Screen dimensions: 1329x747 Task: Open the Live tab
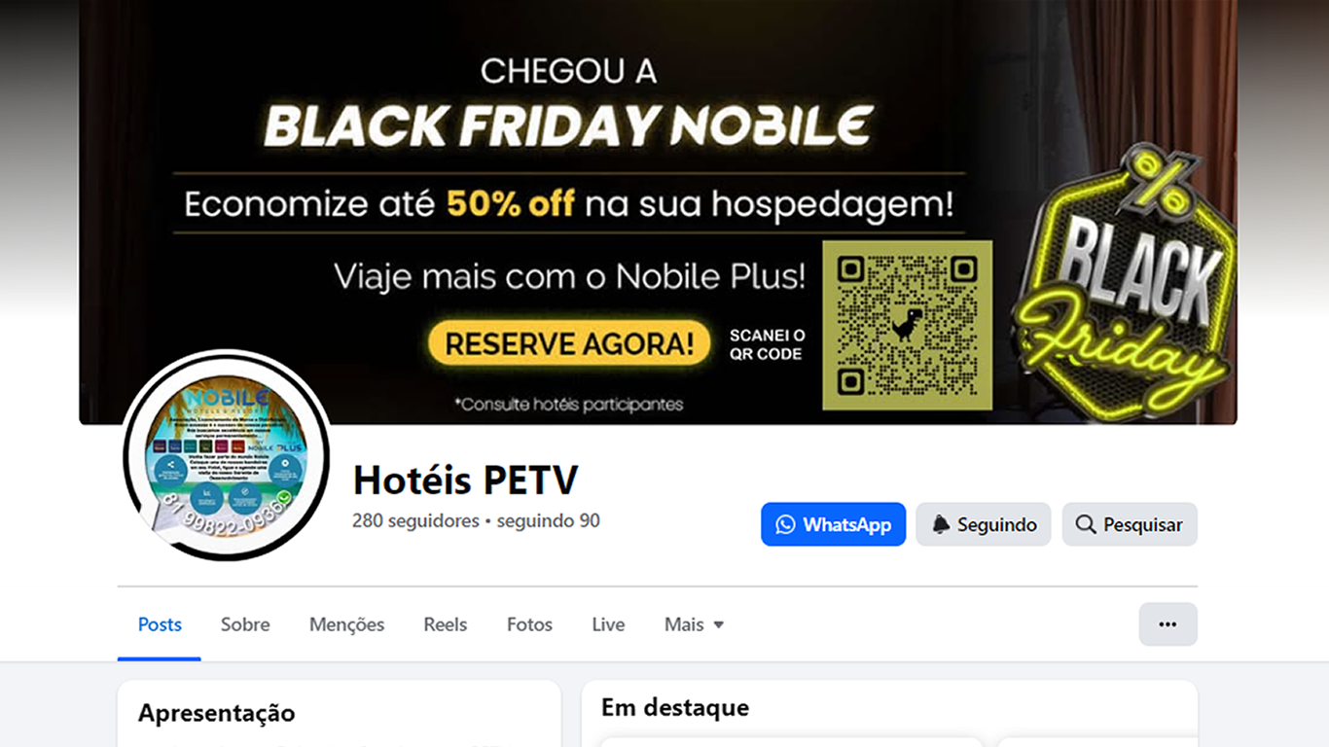point(608,624)
